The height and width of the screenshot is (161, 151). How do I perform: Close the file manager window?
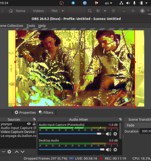[x=142, y=11]
